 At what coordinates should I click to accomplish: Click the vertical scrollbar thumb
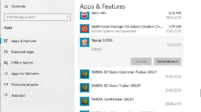(x=200, y=93)
